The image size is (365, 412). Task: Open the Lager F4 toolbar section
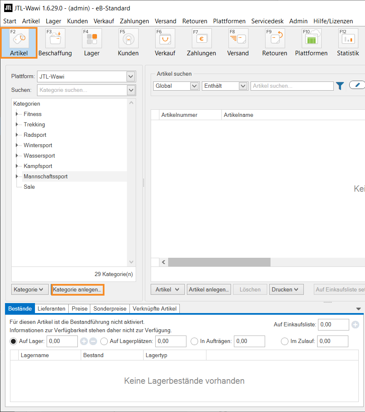(92, 42)
